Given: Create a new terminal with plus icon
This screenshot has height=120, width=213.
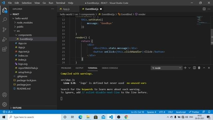Looking at the screenshot, I should pos(185,68).
